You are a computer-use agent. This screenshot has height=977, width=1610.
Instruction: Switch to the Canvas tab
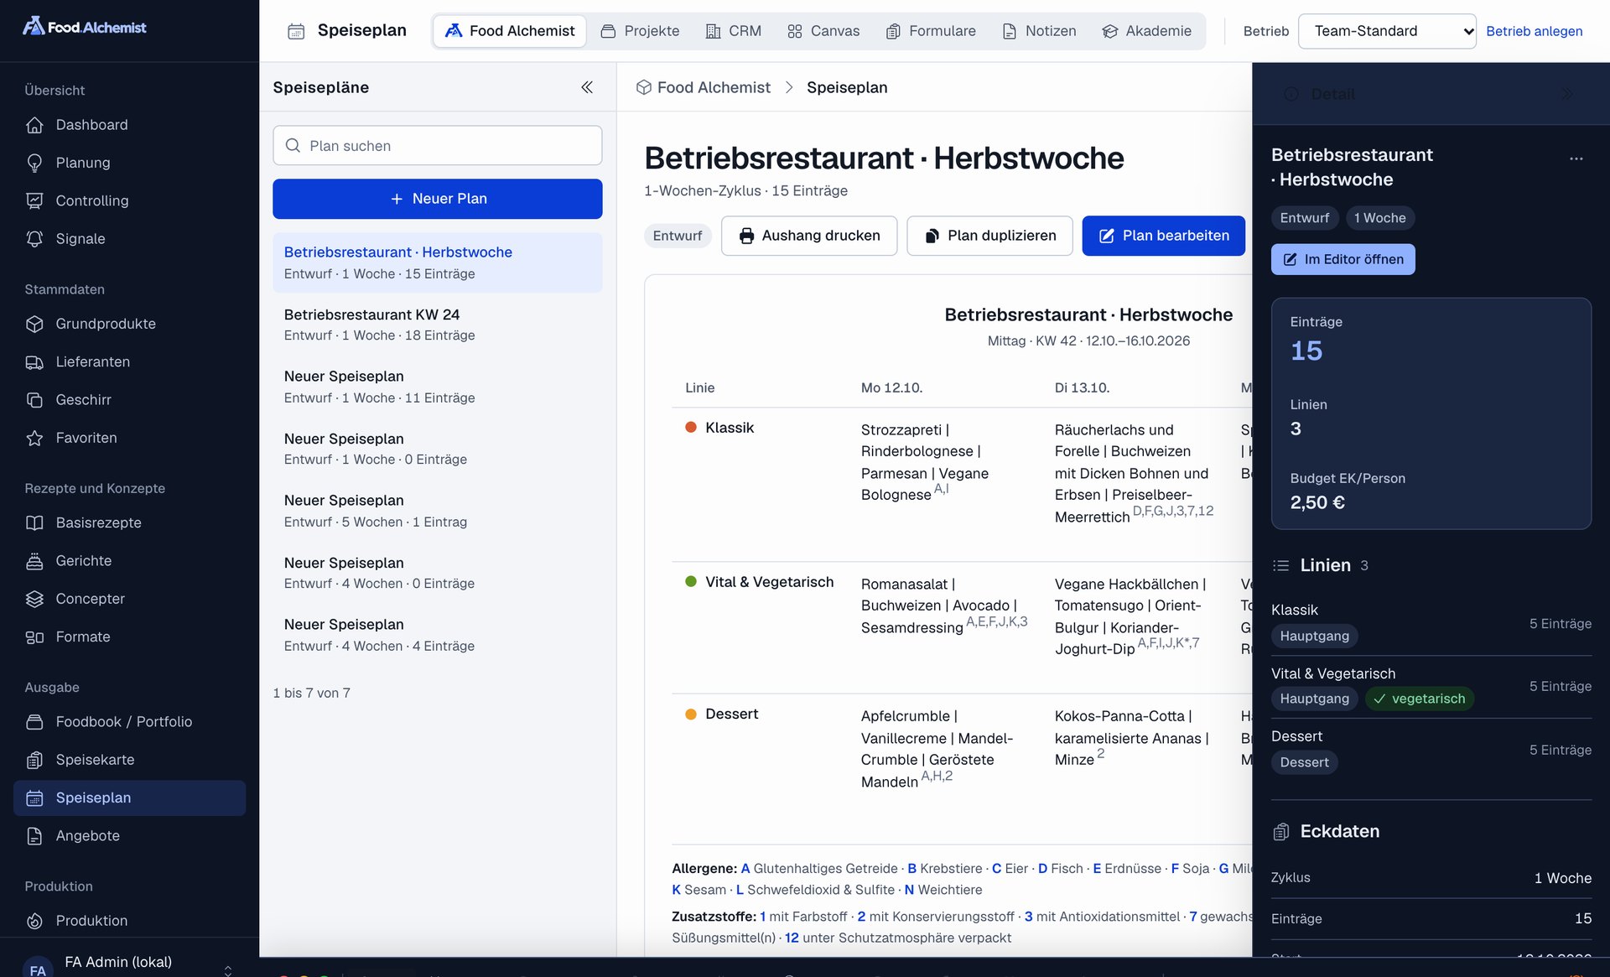823,31
